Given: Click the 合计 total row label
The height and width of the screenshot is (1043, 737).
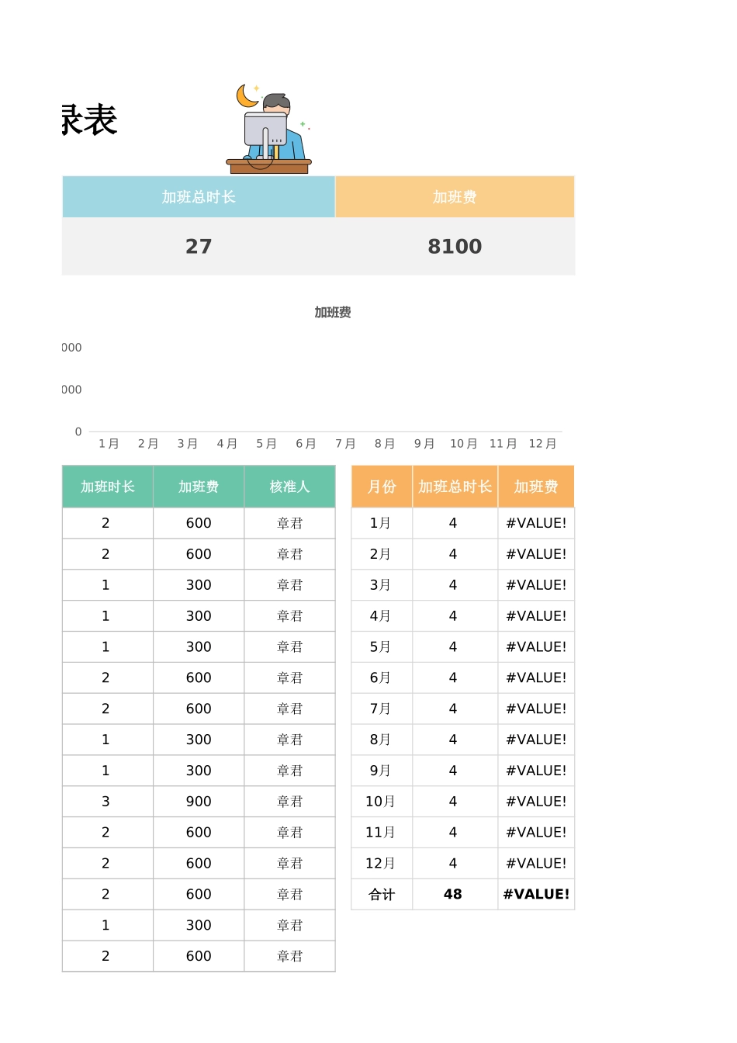Looking at the screenshot, I should [x=382, y=895].
